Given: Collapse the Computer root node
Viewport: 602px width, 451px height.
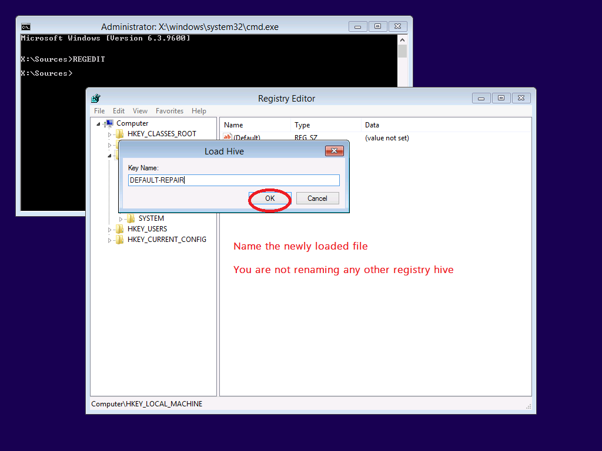Looking at the screenshot, I should pyautogui.click(x=99, y=124).
